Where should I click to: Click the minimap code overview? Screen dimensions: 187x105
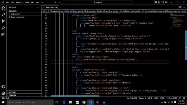coord(177,21)
